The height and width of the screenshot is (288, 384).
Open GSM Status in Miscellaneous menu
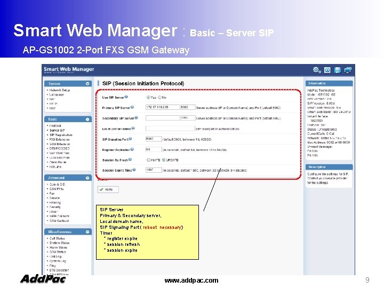click(x=58, y=252)
